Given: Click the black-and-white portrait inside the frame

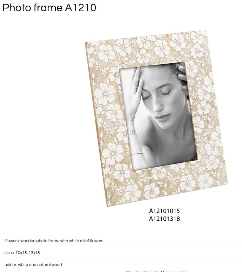Looking at the screenshot, I should click(158, 116).
